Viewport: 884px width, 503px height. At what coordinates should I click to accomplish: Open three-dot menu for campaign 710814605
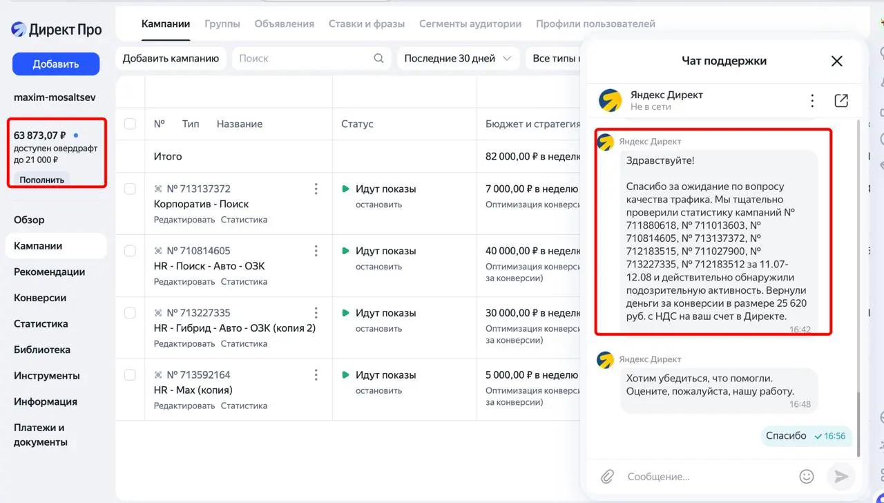tap(316, 251)
